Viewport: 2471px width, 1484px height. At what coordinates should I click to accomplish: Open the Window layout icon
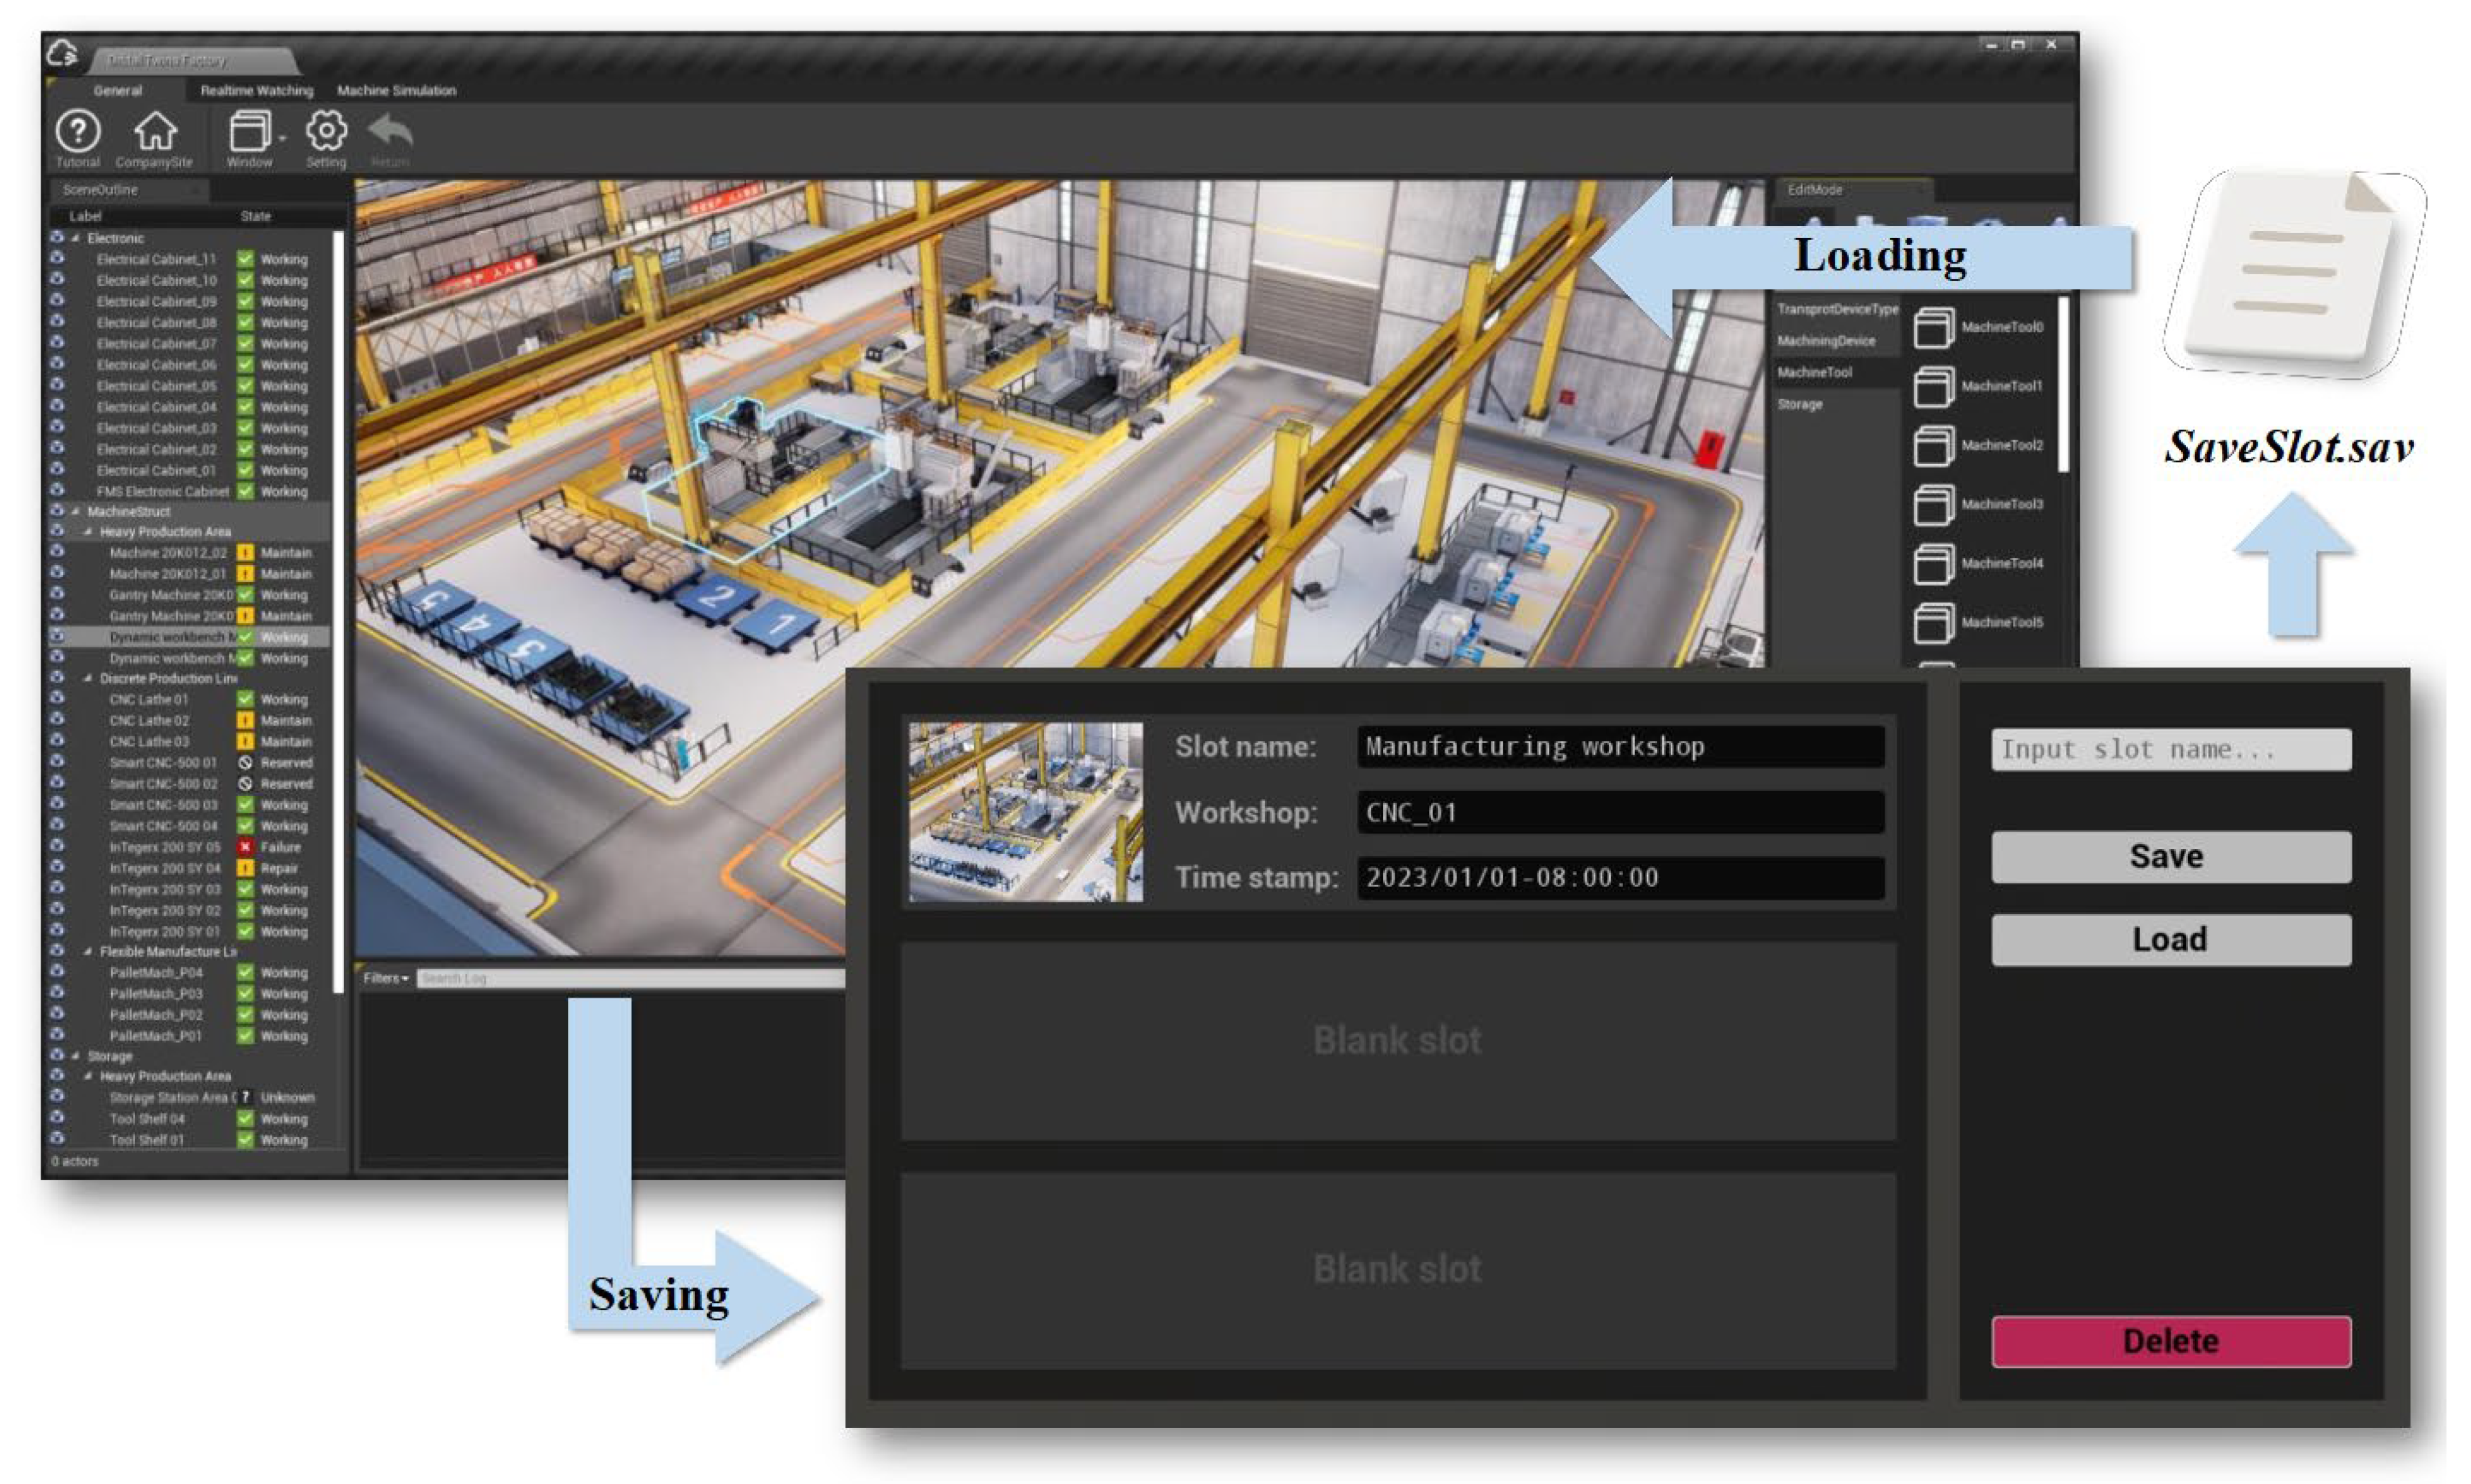click(250, 131)
